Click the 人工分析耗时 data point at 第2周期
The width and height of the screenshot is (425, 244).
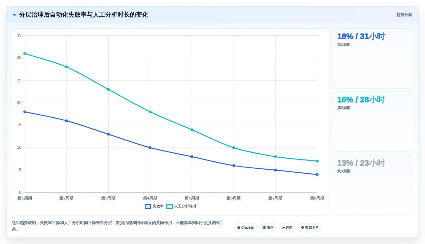click(x=66, y=67)
